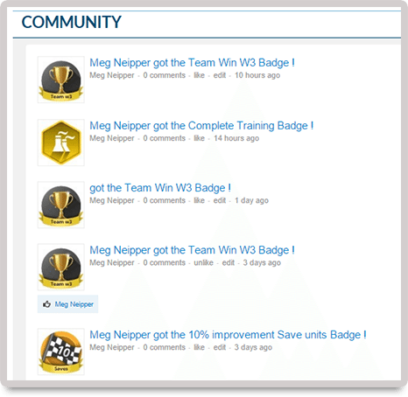Edit the post from 10 hours ago
The width and height of the screenshot is (408, 397).
220,75
